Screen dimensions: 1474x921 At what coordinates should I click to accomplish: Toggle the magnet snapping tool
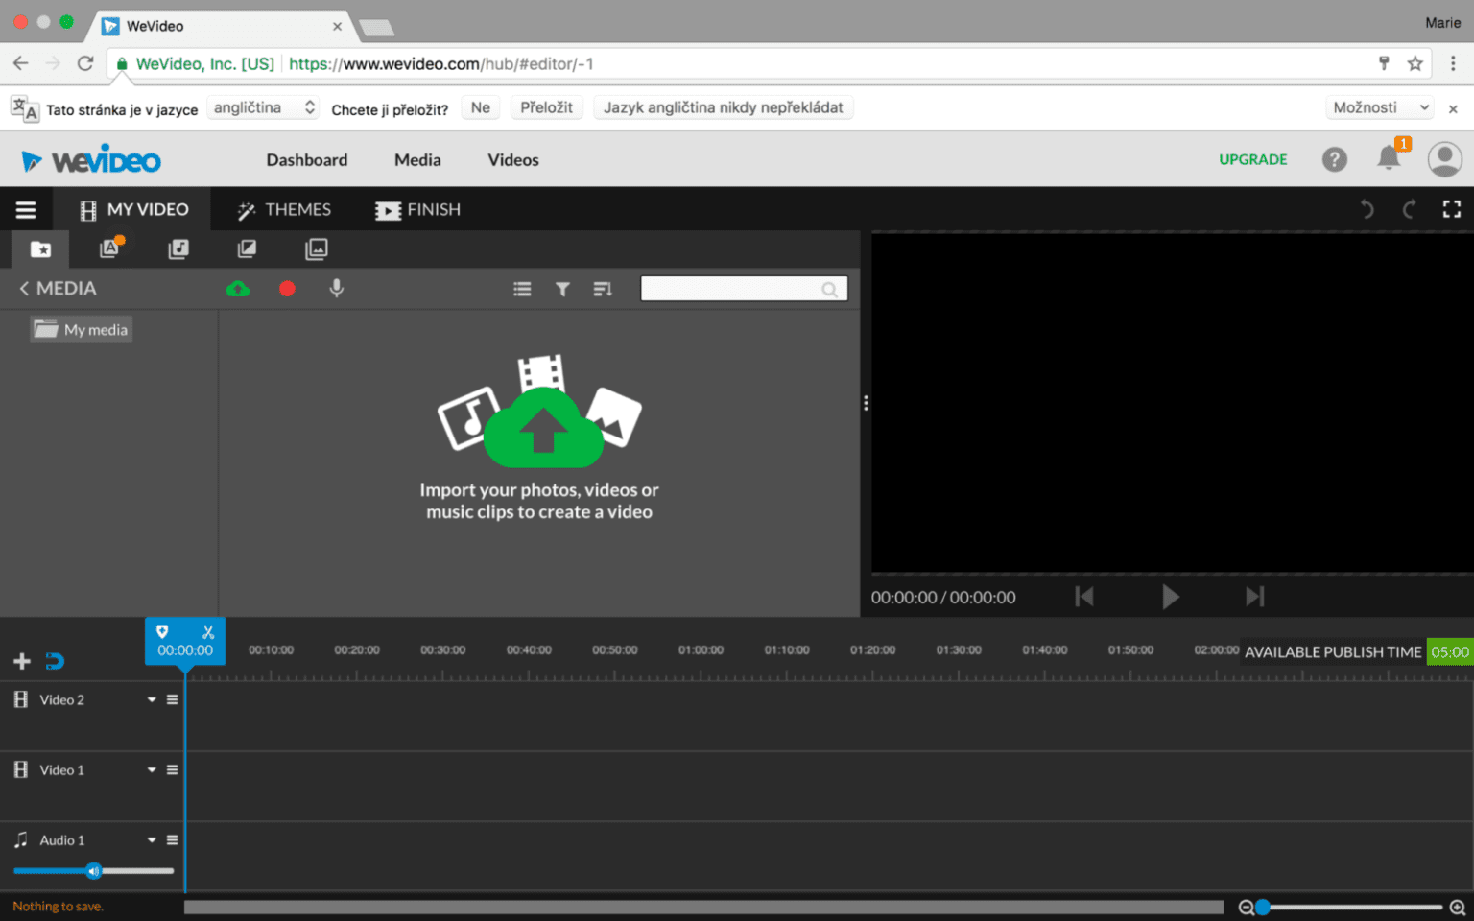(x=55, y=660)
